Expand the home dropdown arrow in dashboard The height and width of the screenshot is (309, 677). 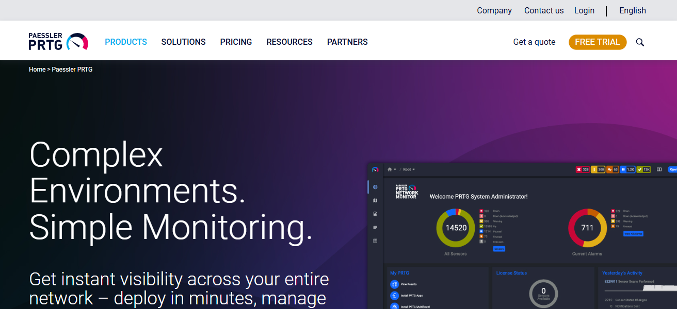(395, 169)
